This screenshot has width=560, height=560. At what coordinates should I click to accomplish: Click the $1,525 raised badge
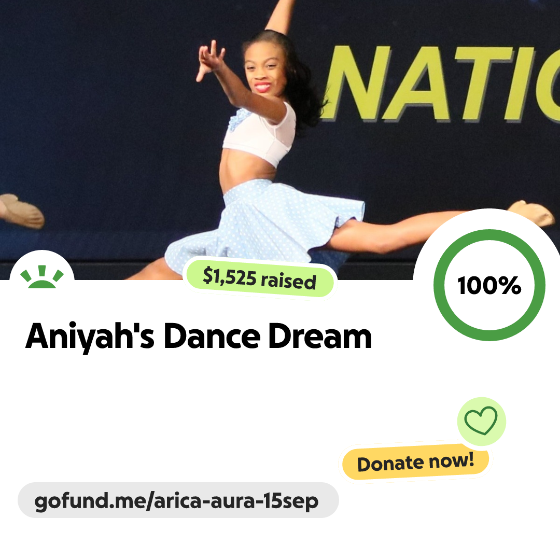(260, 278)
